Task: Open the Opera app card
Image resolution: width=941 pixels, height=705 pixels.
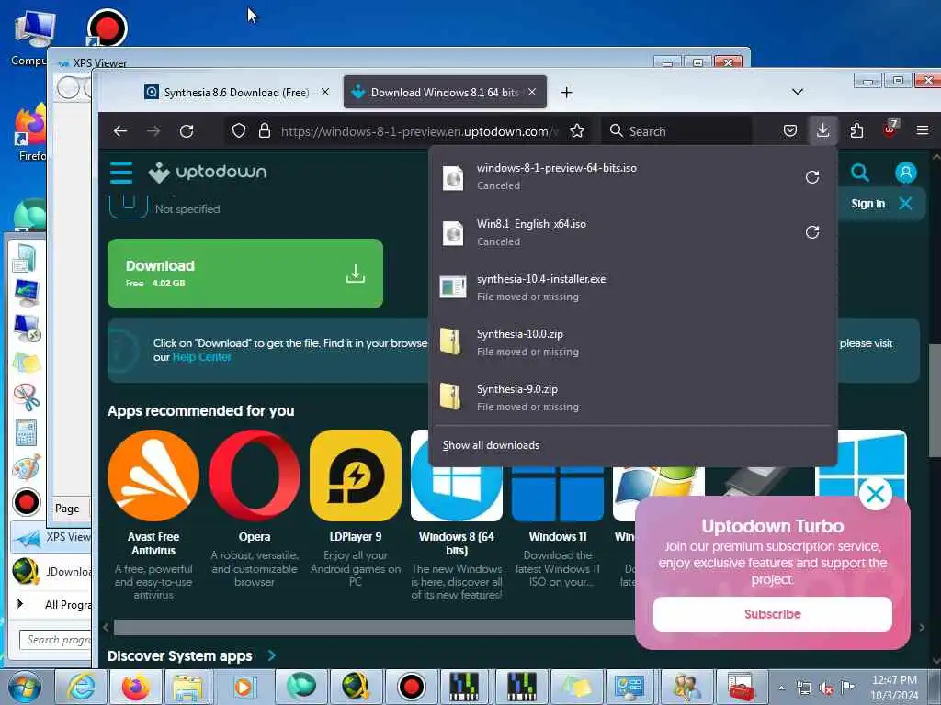Action: pos(255,509)
